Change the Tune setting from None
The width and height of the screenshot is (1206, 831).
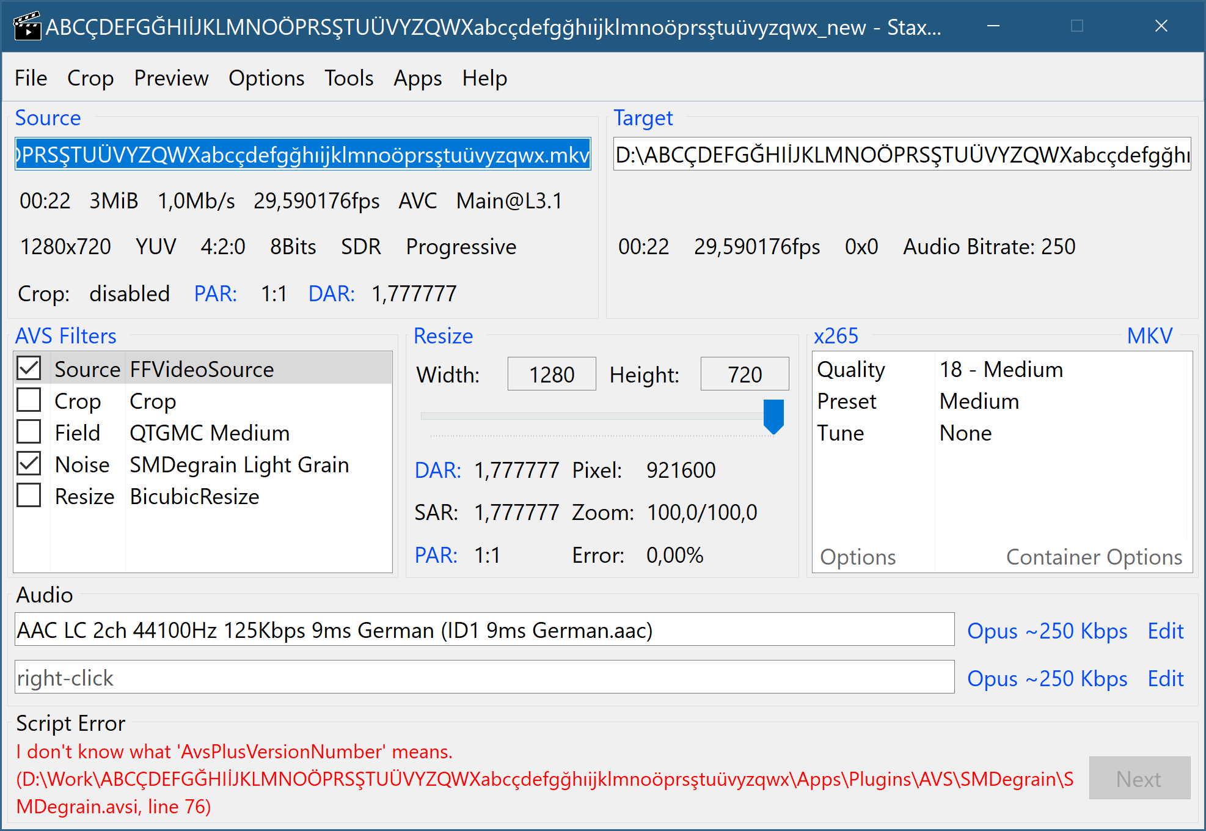tap(965, 433)
